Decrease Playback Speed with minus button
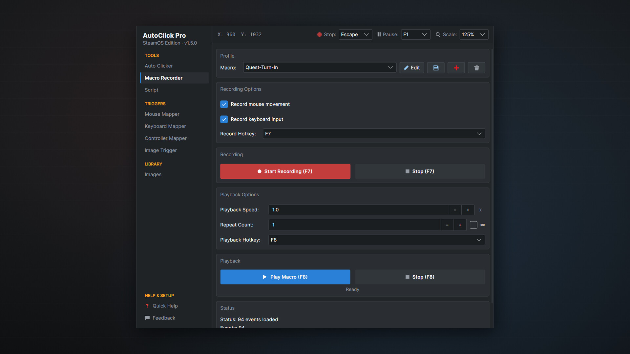The width and height of the screenshot is (630, 354). coord(455,210)
